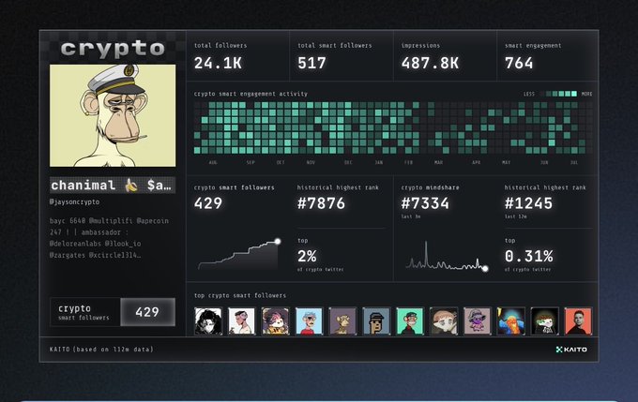Select the pixel punk with black hat avatar
The image size is (638, 402).
pos(376,321)
